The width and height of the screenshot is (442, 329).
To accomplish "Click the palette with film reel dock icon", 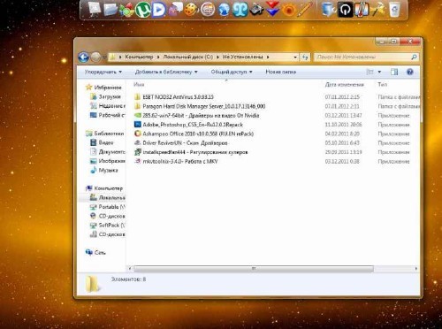I will click(192, 10).
